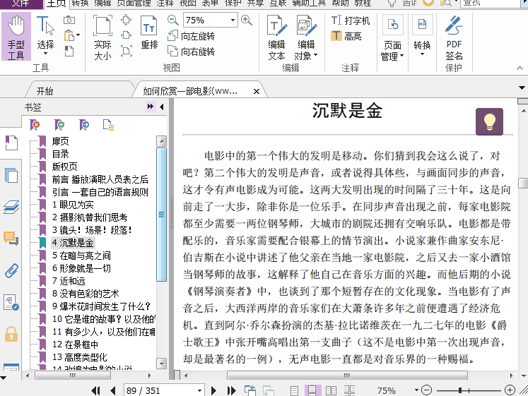Select the Highlight tool (高亮)
The height and width of the screenshot is (396, 528).
tap(346, 35)
